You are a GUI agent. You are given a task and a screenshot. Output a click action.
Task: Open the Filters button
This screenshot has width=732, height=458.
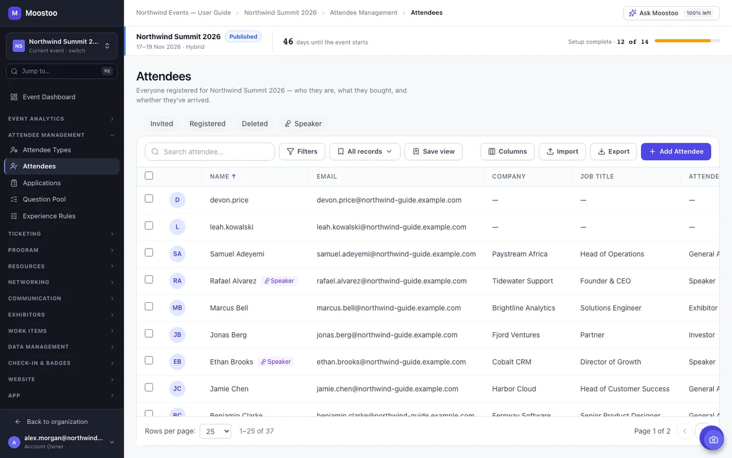[x=302, y=151]
